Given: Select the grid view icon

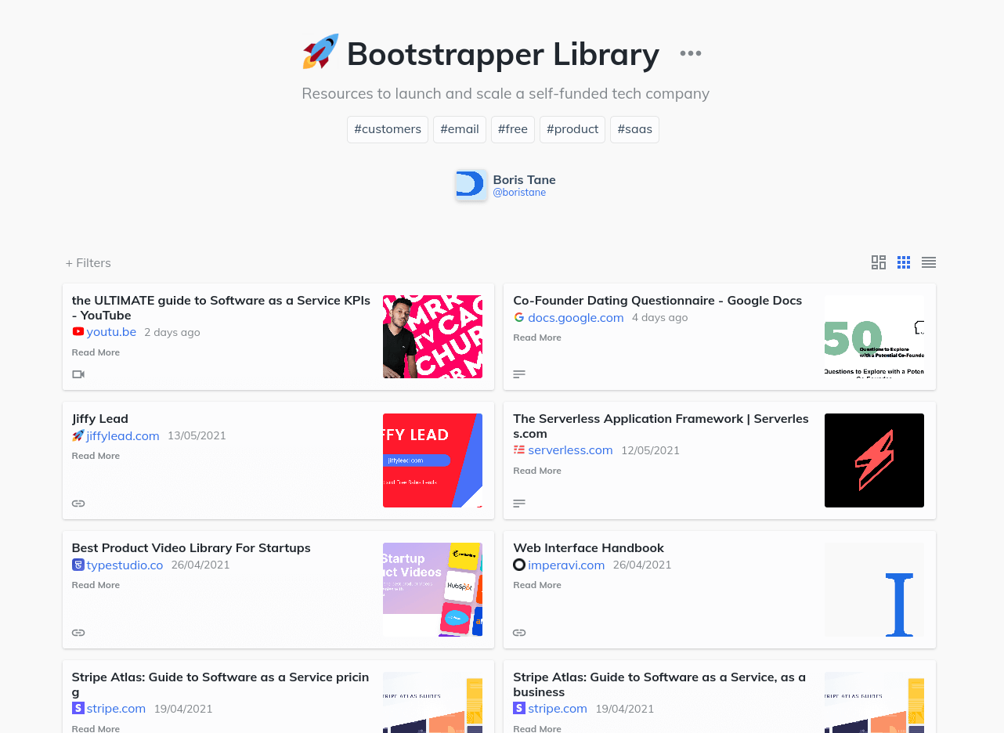Looking at the screenshot, I should 904,262.
